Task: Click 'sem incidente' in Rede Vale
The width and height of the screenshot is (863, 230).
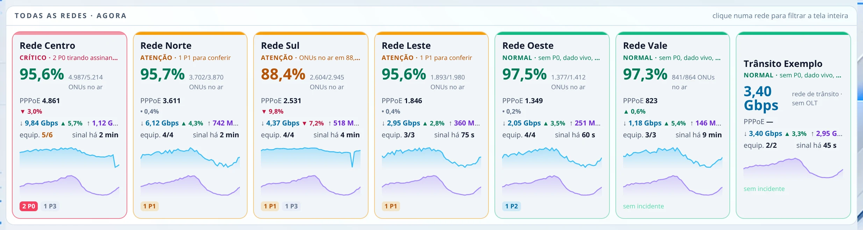Action: pos(643,206)
